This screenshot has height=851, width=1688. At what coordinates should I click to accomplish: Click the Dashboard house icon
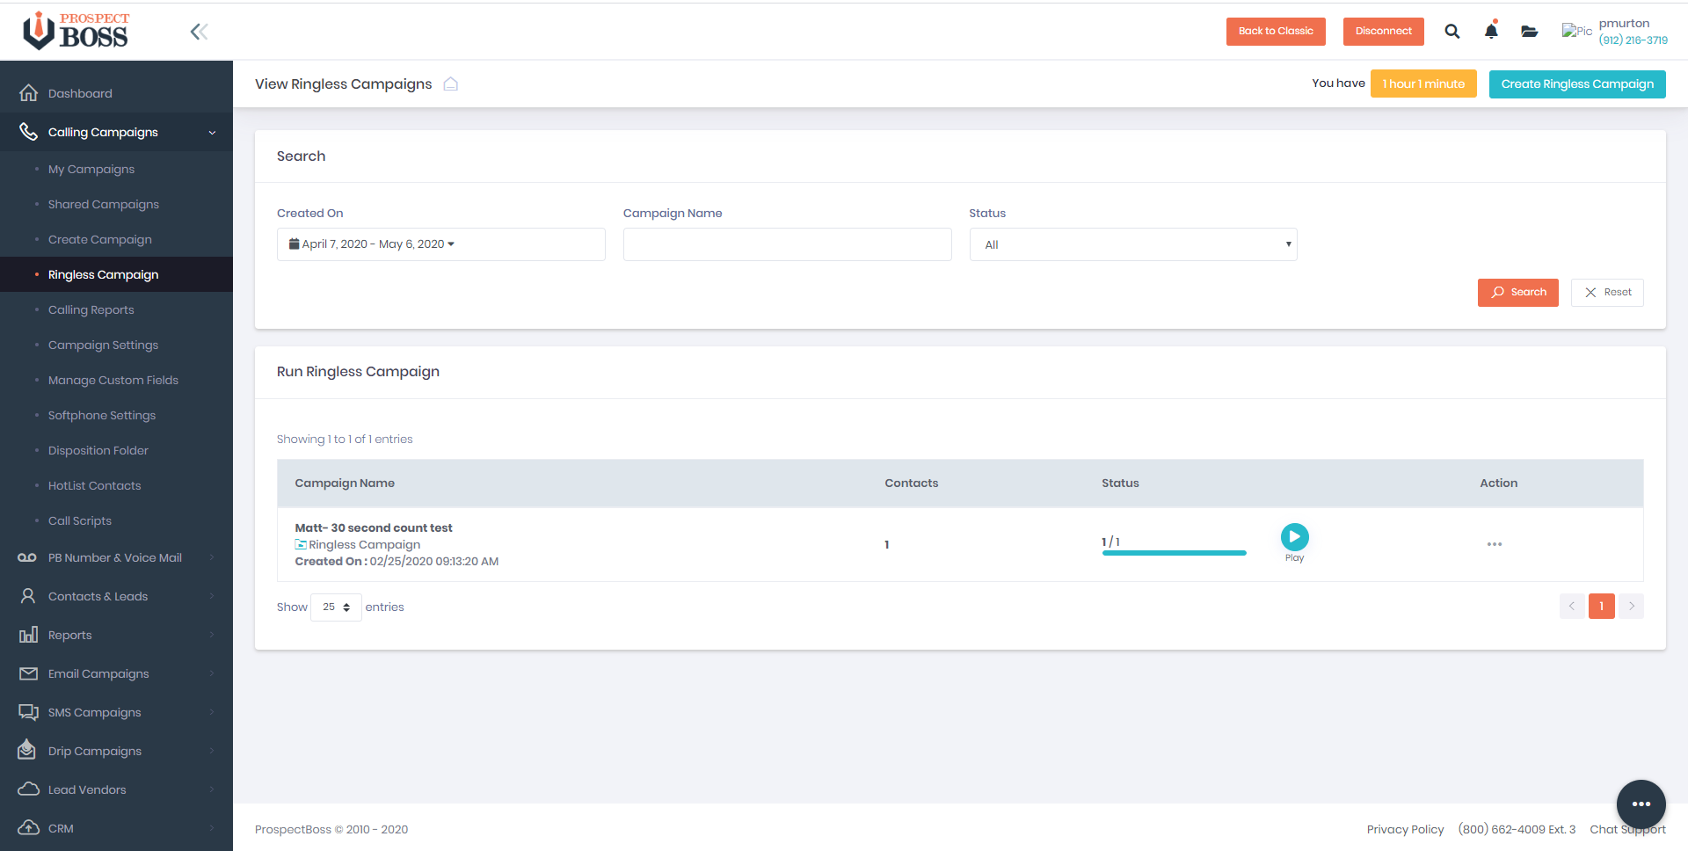click(28, 93)
